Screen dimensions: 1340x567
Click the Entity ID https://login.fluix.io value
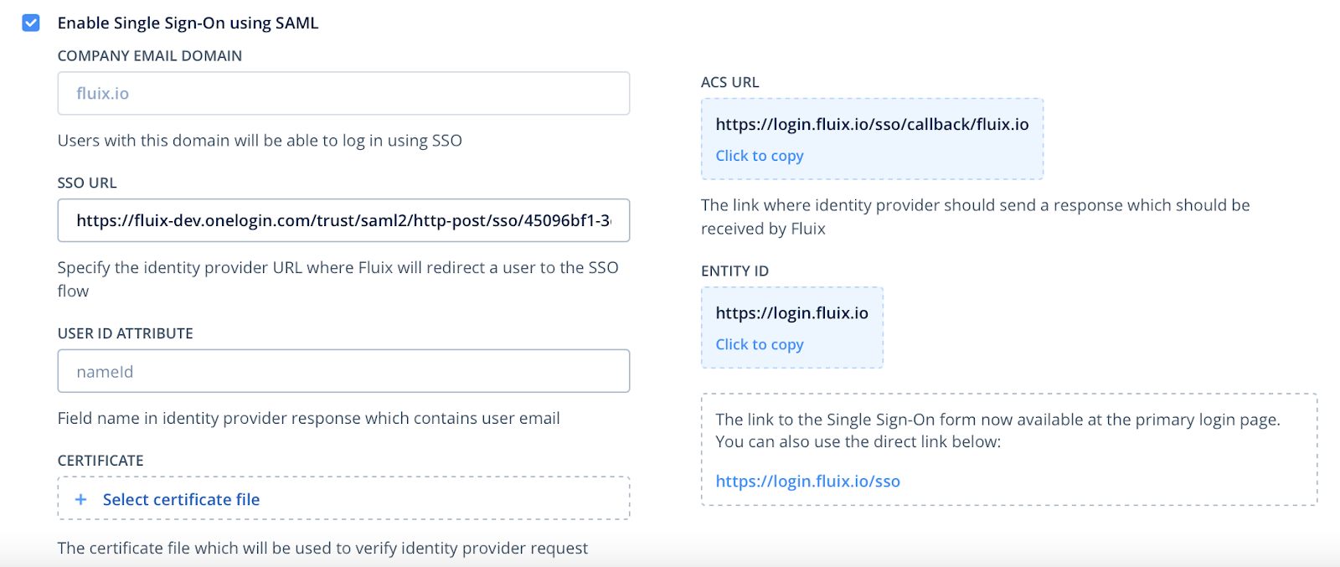(x=791, y=313)
